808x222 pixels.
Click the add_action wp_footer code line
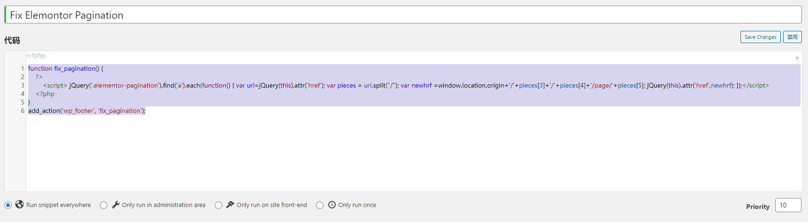pos(87,111)
